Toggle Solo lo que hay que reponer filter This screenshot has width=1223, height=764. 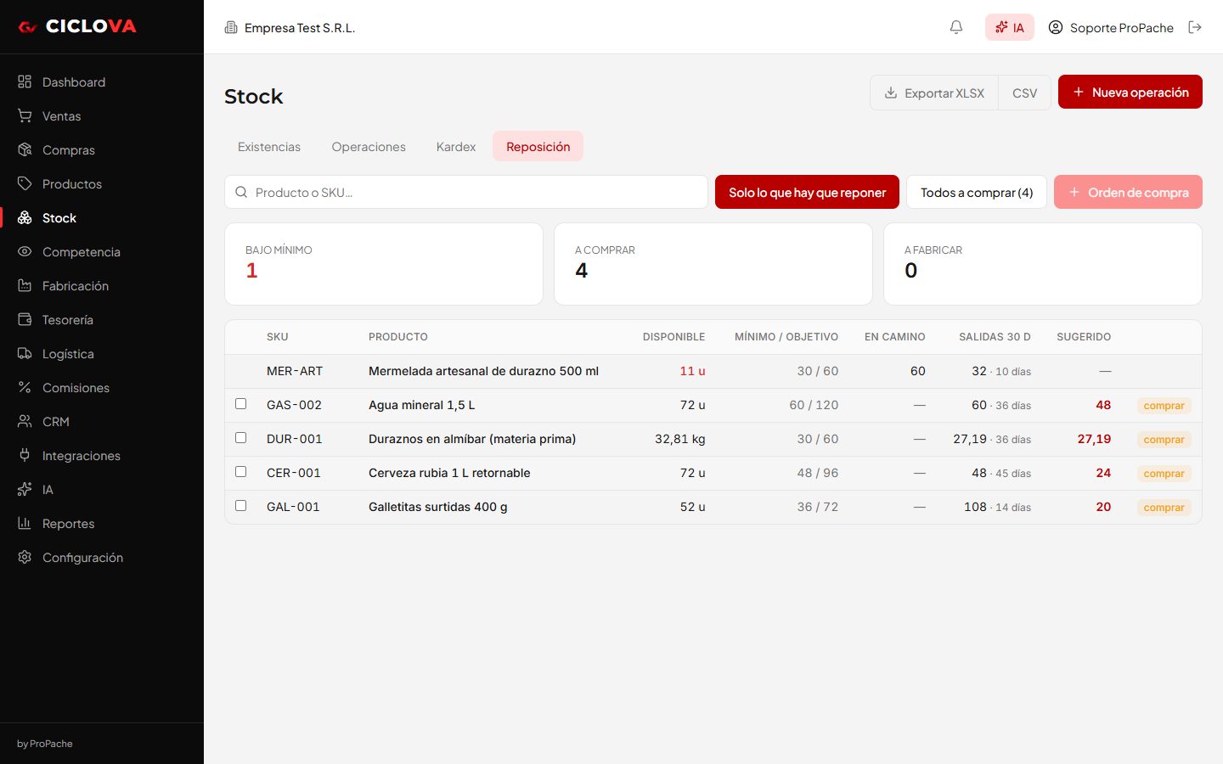pyautogui.click(x=807, y=192)
